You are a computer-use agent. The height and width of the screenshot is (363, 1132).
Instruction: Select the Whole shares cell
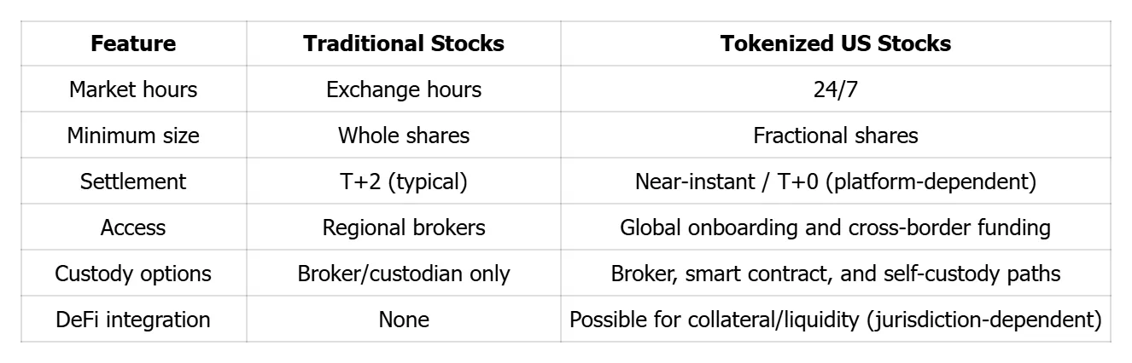403,135
